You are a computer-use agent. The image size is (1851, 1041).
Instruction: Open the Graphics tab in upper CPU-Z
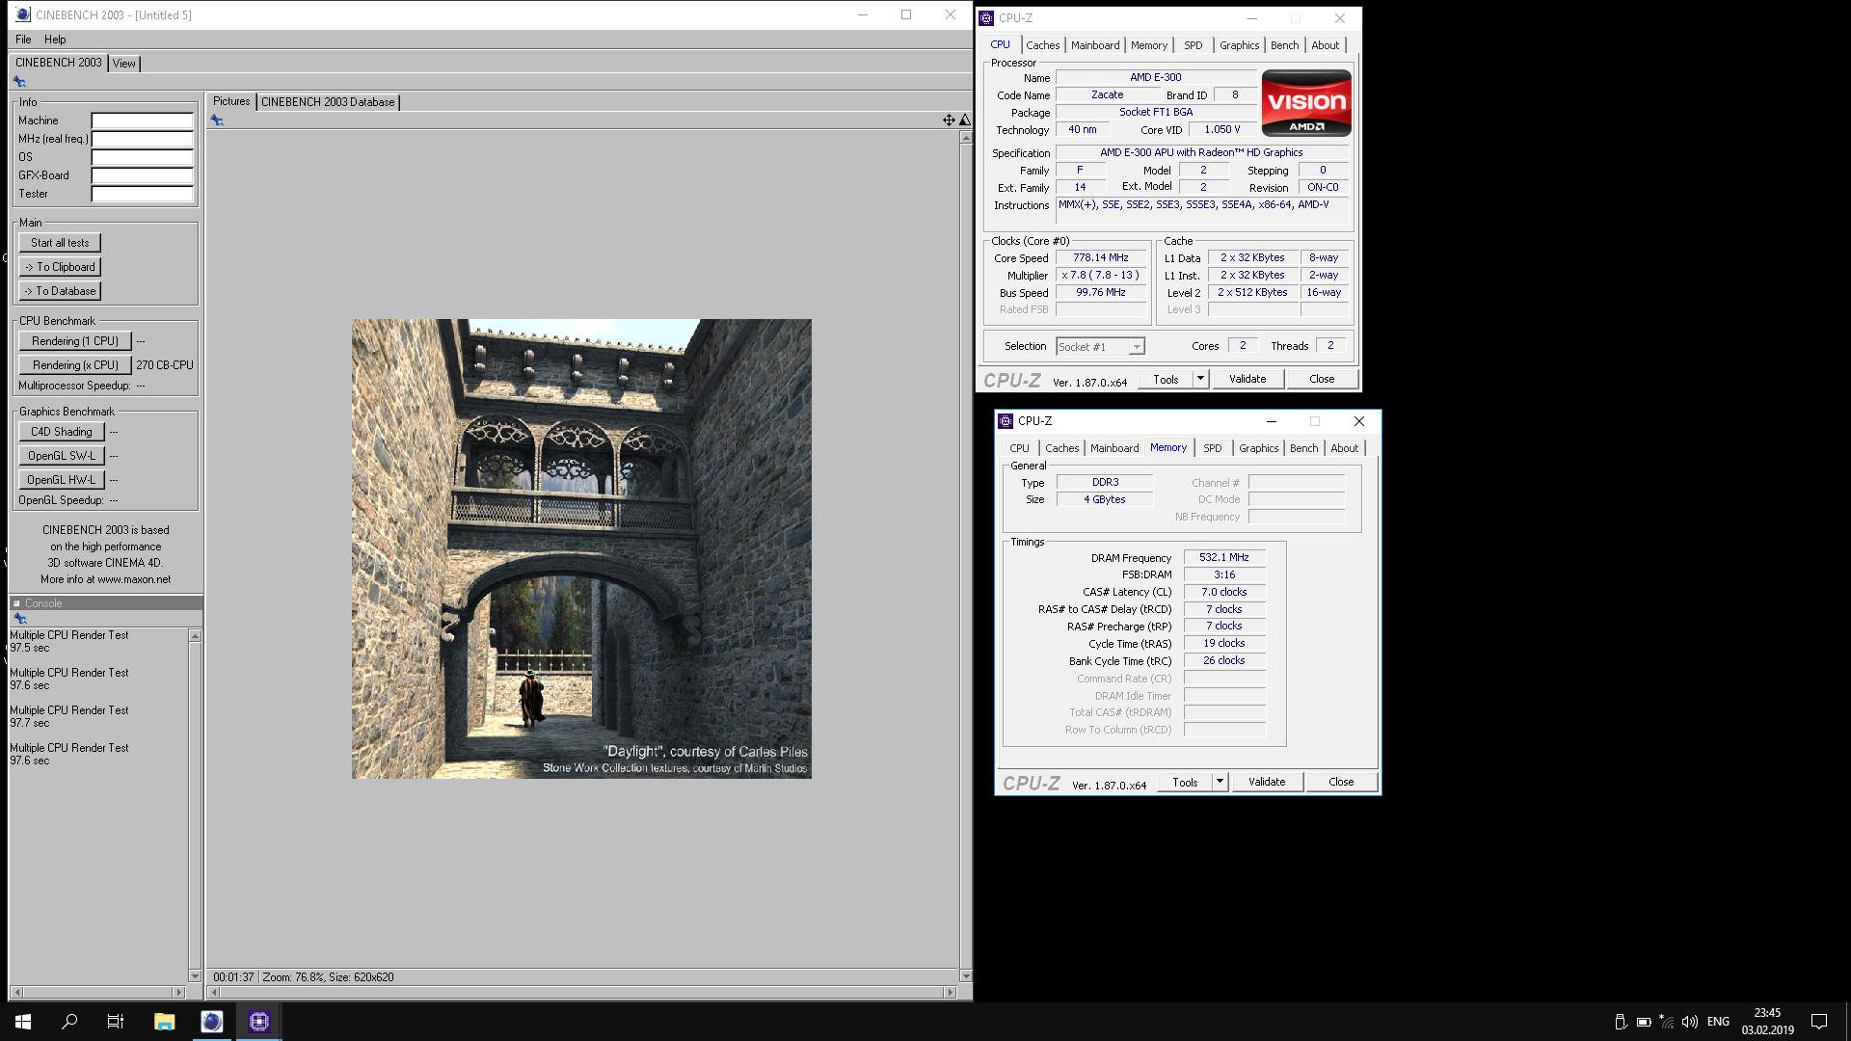[x=1239, y=45]
